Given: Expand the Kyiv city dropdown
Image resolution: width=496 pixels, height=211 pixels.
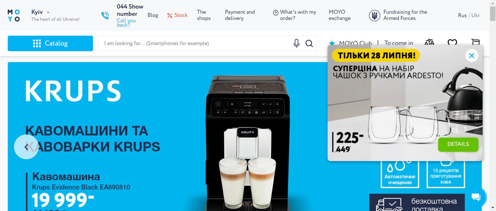Looking at the screenshot, I should [x=41, y=12].
